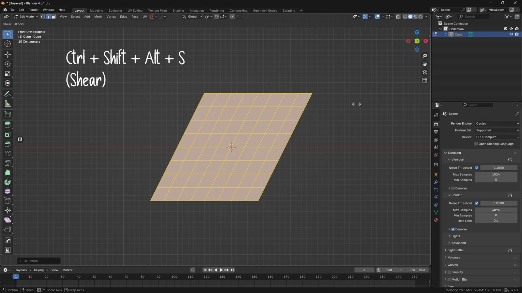The width and height of the screenshot is (522, 293).
Task: Open the Edit Mode selector dropdown
Action: [x=26, y=17]
